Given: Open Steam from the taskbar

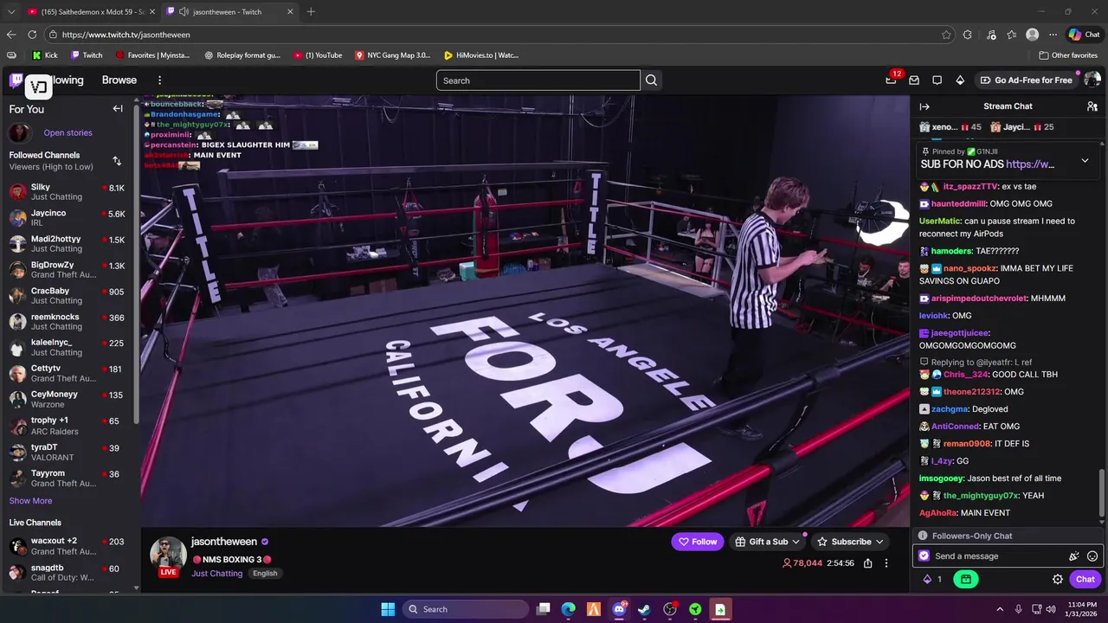Looking at the screenshot, I should pos(644,609).
